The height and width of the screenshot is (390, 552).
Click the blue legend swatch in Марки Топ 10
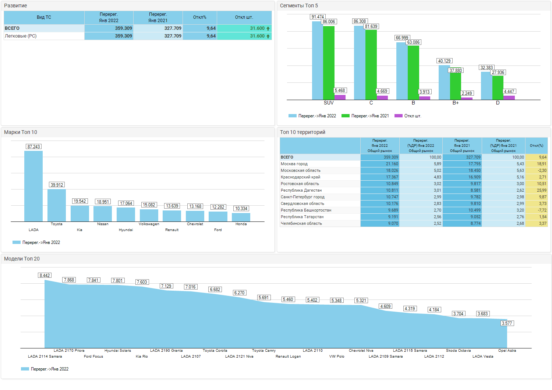(x=17, y=242)
